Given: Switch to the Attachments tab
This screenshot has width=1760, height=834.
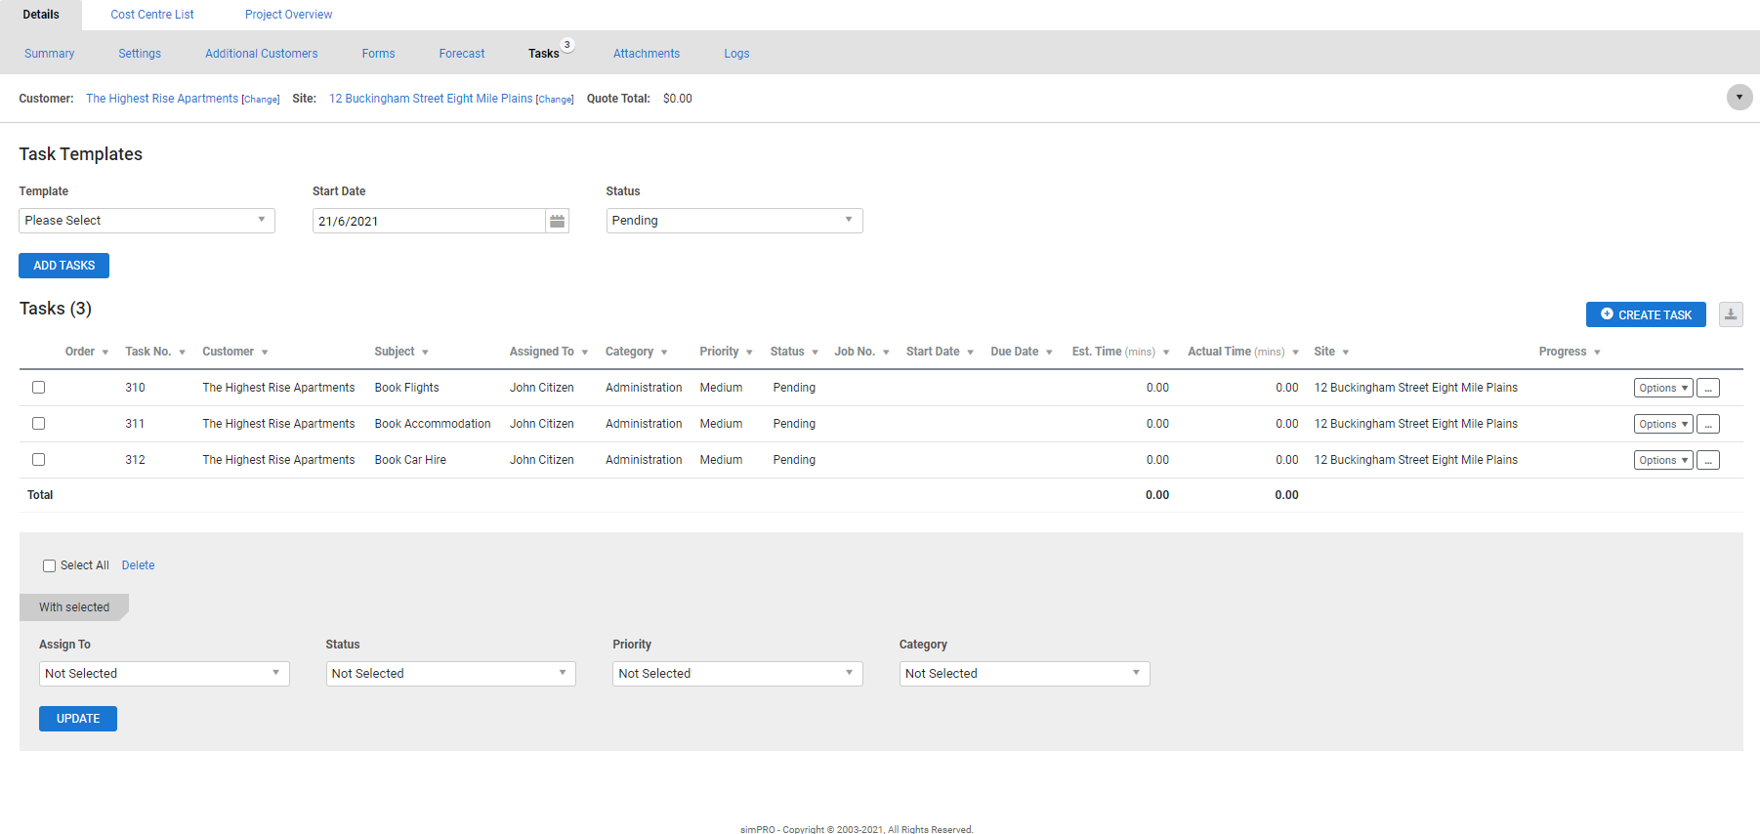Looking at the screenshot, I should 646,54.
